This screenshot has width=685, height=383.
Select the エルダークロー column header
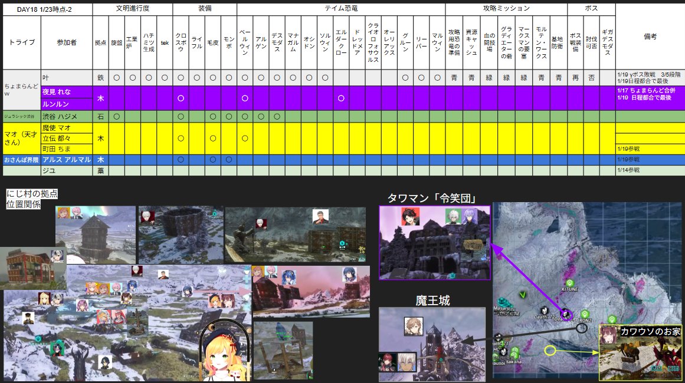[341, 43]
